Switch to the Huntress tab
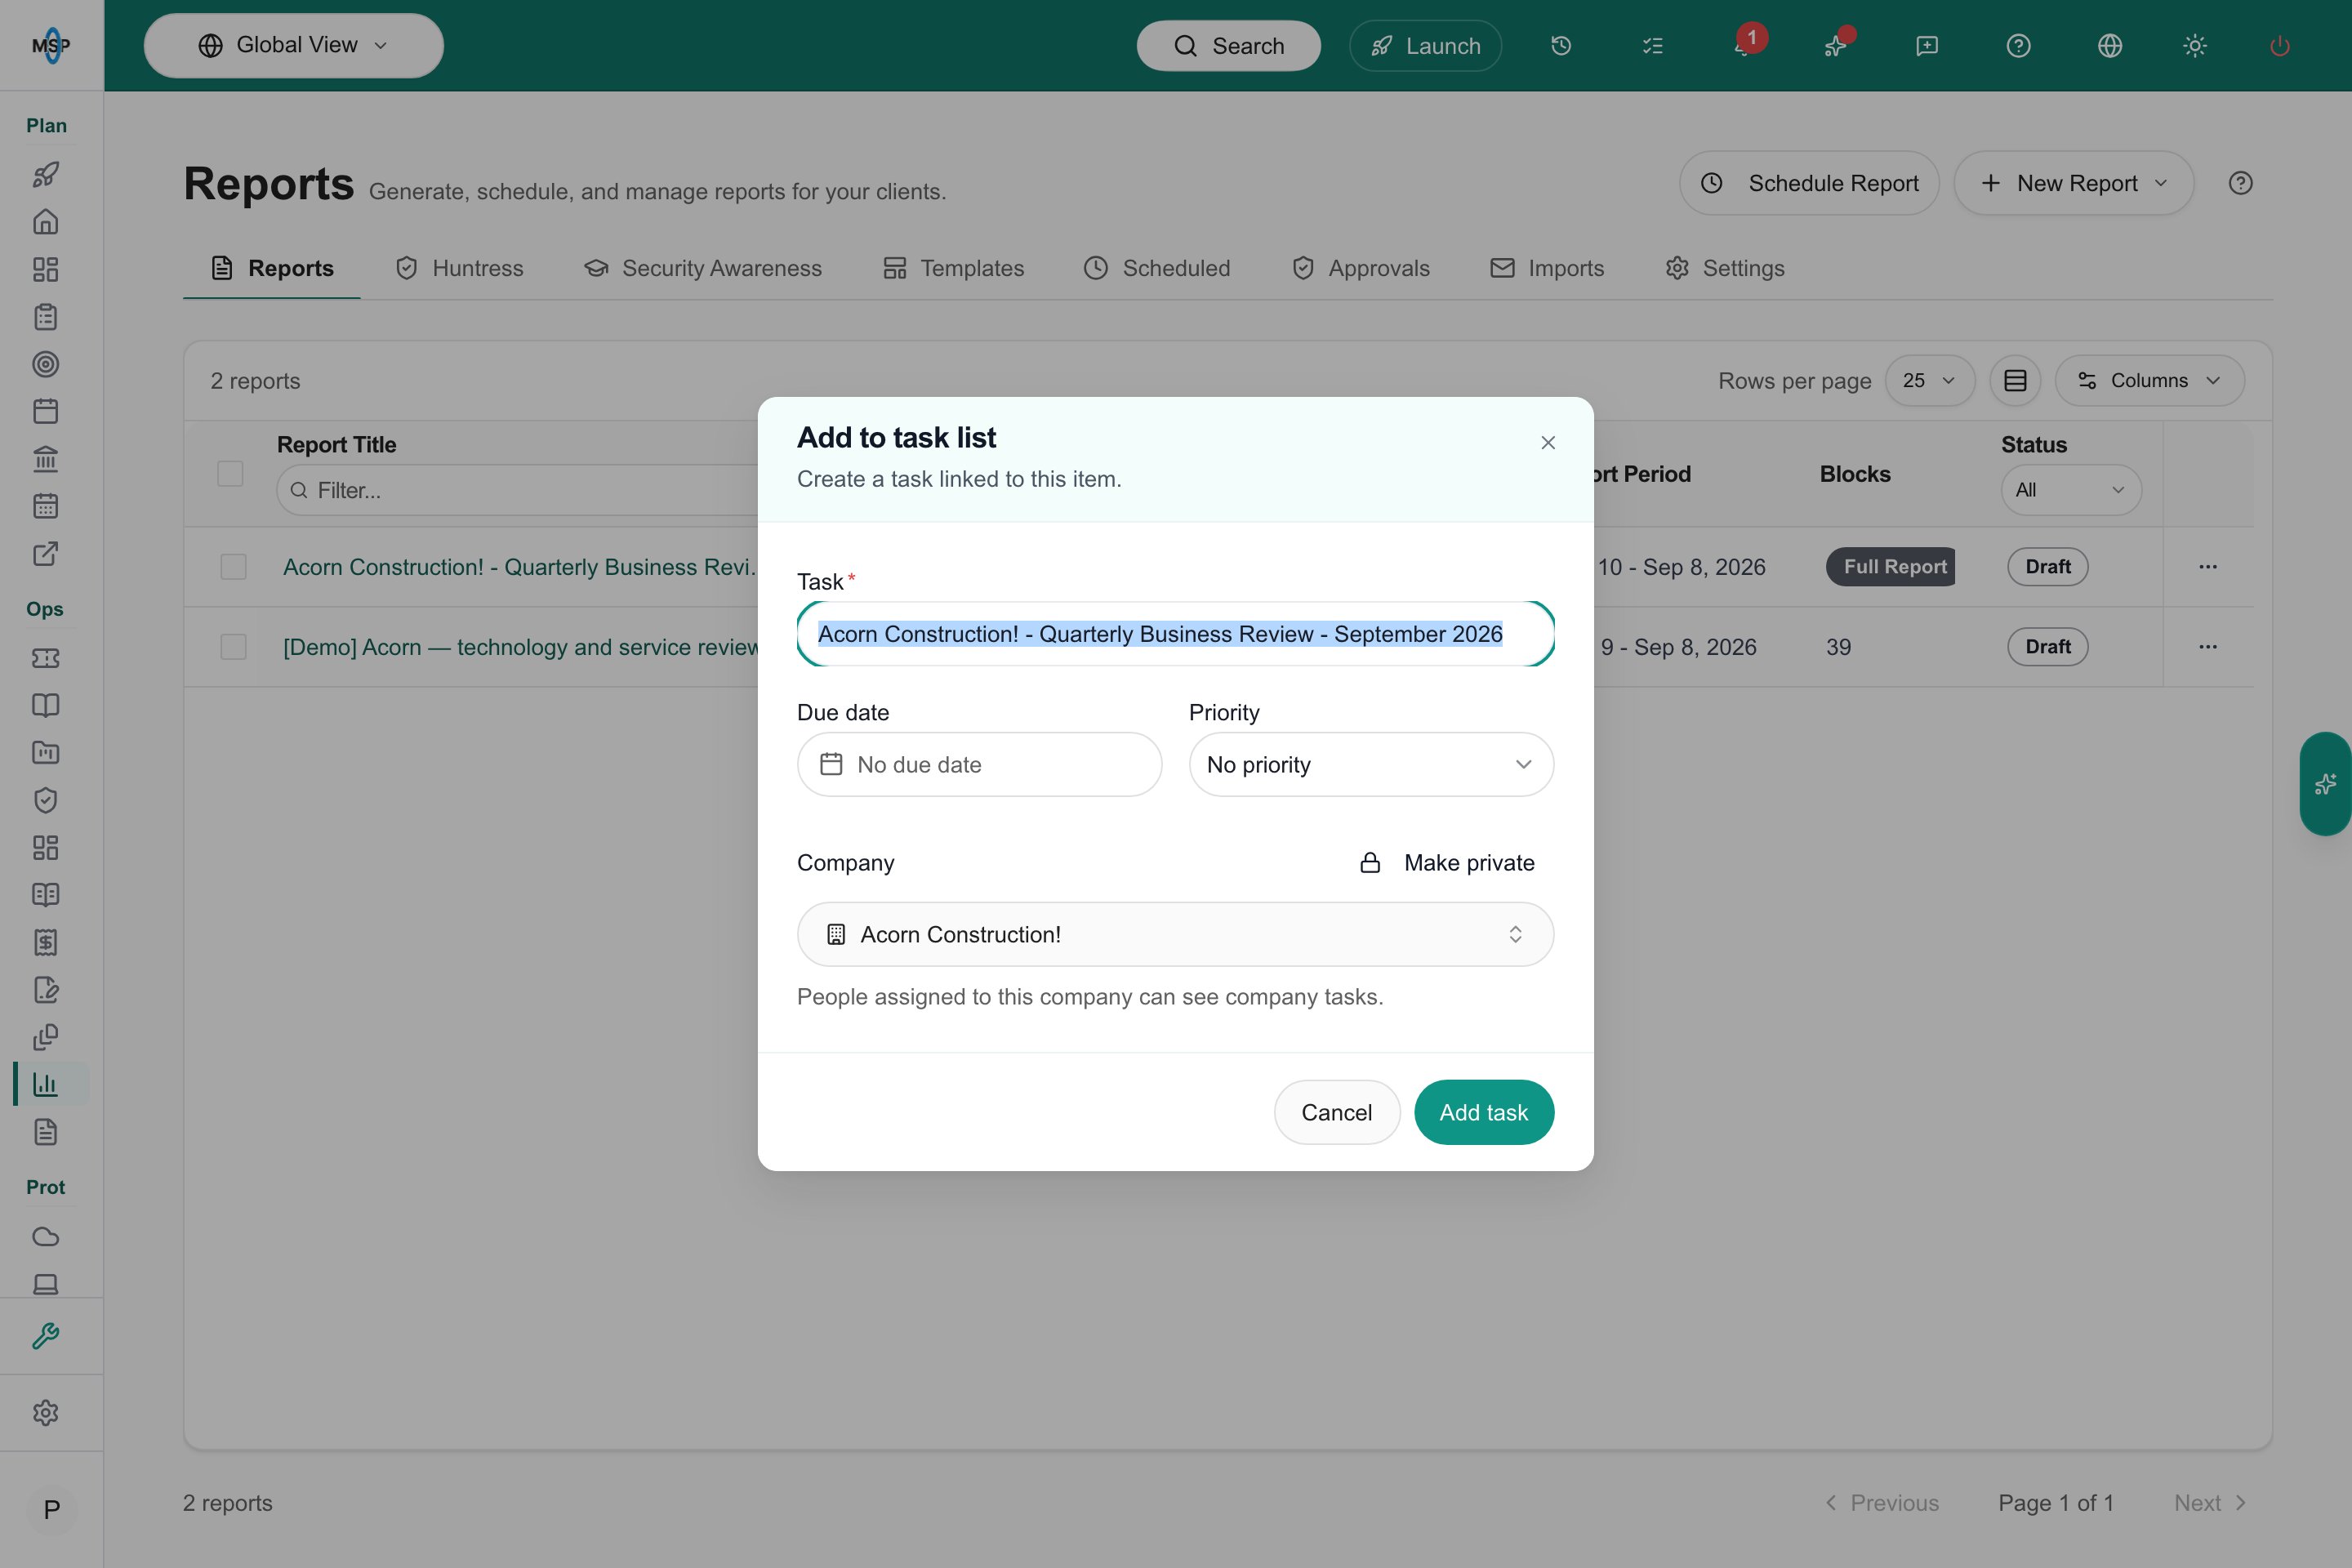2352x1568 pixels. click(459, 268)
